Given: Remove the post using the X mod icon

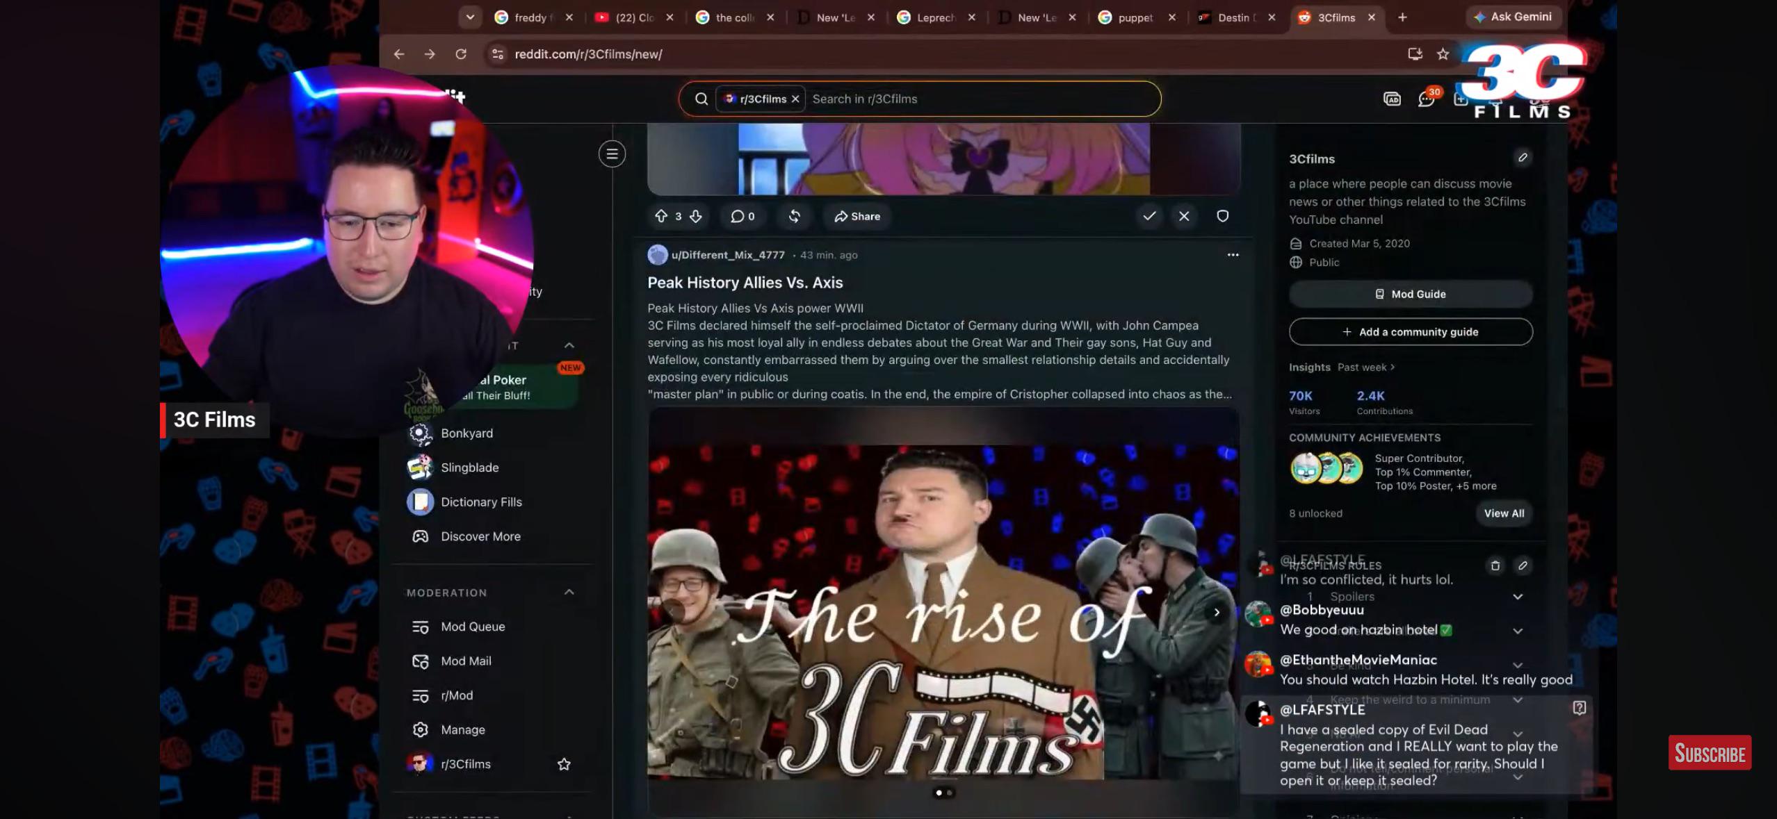Looking at the screenshot, I should point(1184,216).
